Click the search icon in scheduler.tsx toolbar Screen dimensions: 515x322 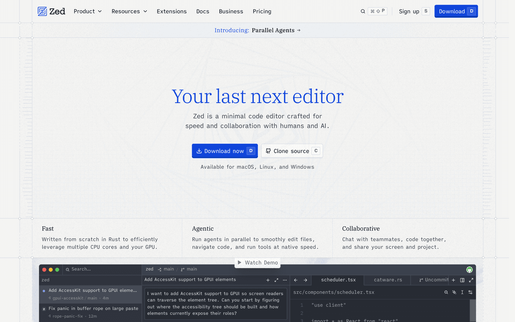[446, 292]
